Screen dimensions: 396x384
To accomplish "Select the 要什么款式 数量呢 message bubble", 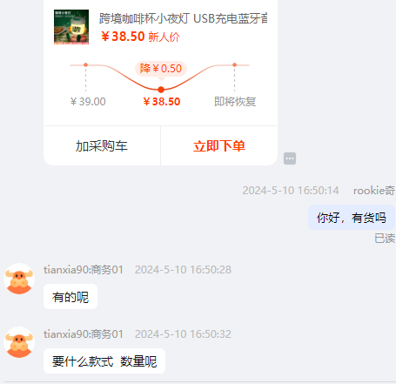I will (104, 361).
